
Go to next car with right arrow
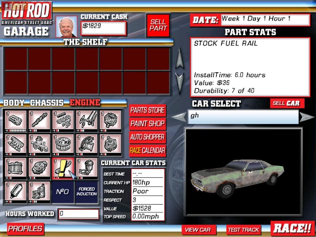coord(306,117)
